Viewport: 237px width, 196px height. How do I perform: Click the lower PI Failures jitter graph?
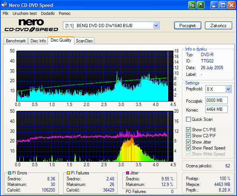[x=95, y=136]
